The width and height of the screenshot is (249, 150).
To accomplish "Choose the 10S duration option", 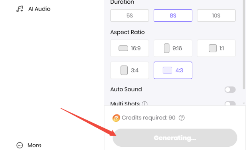I will tap(216, 15).
